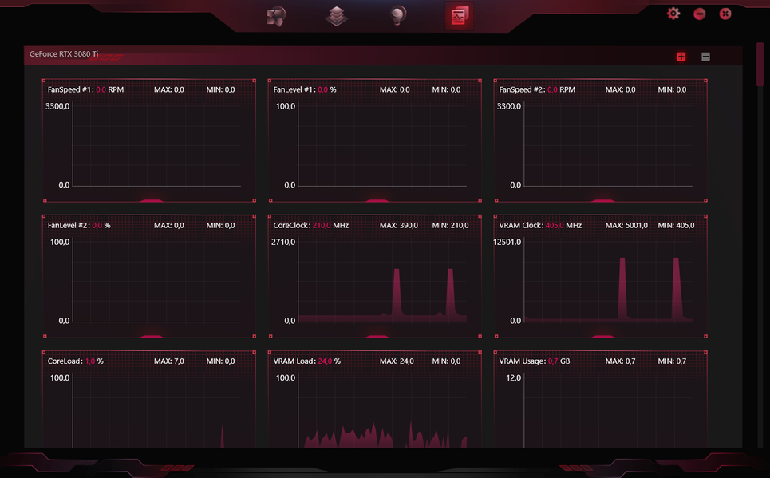Select the FanLevel #1 graph panel

tap(375, 140)
